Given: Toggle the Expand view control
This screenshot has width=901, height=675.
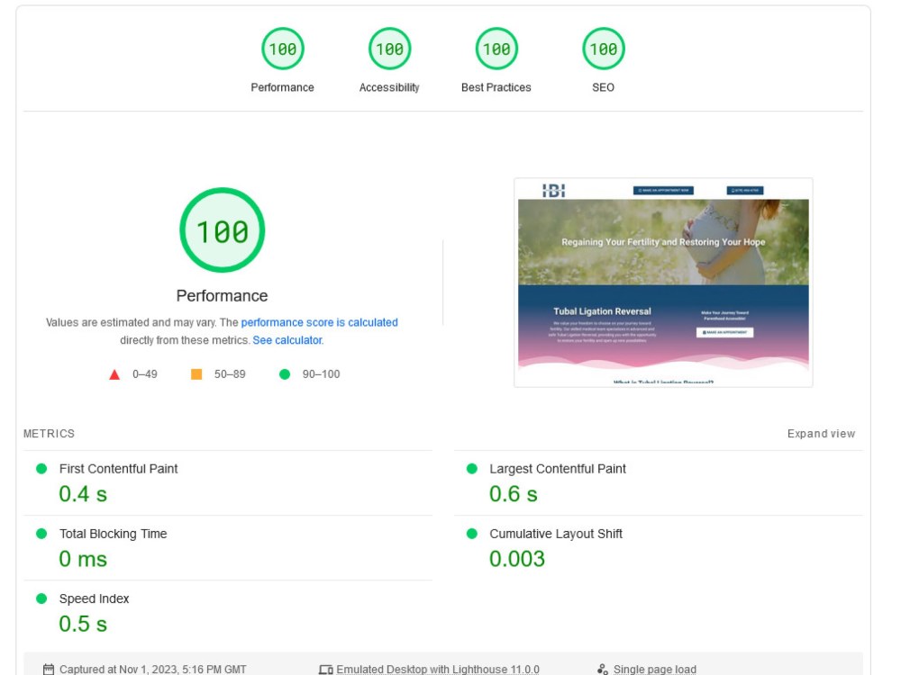Looking at the screenshot, I should coord(821,434).
